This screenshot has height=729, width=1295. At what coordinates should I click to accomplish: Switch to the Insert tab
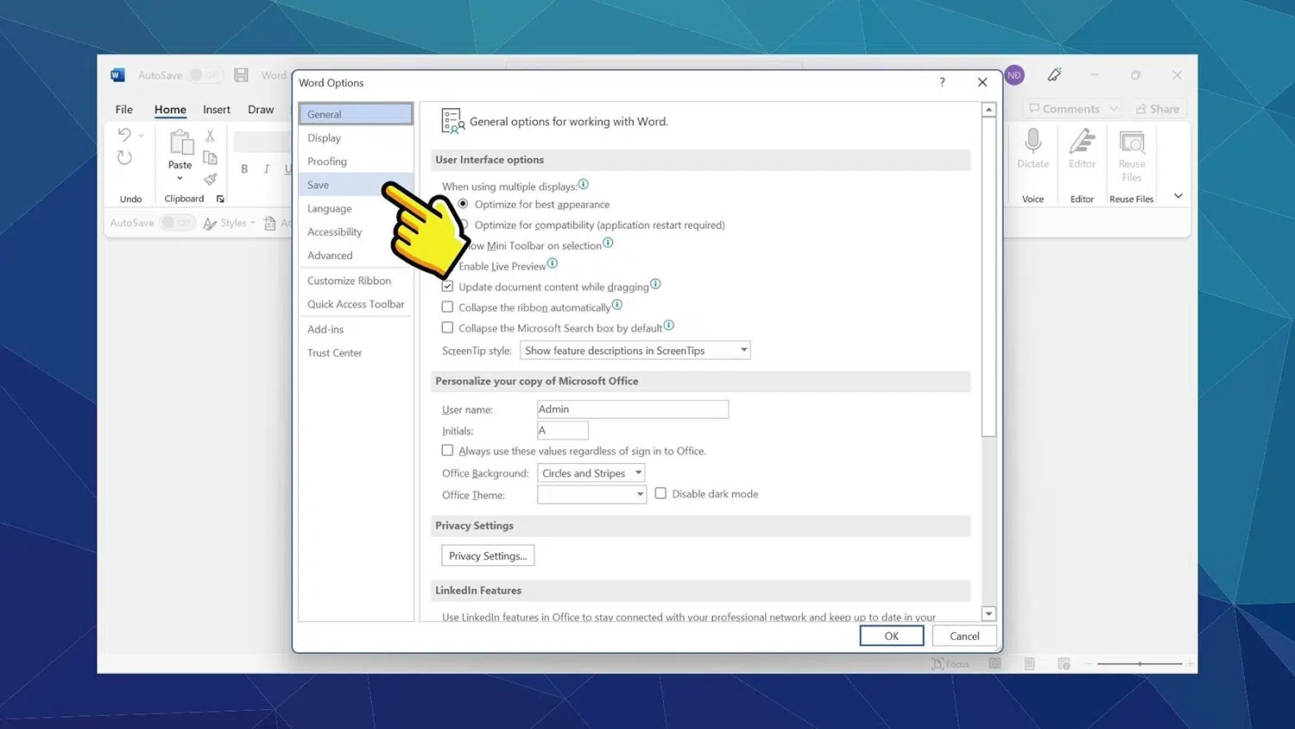pos(217,110)
